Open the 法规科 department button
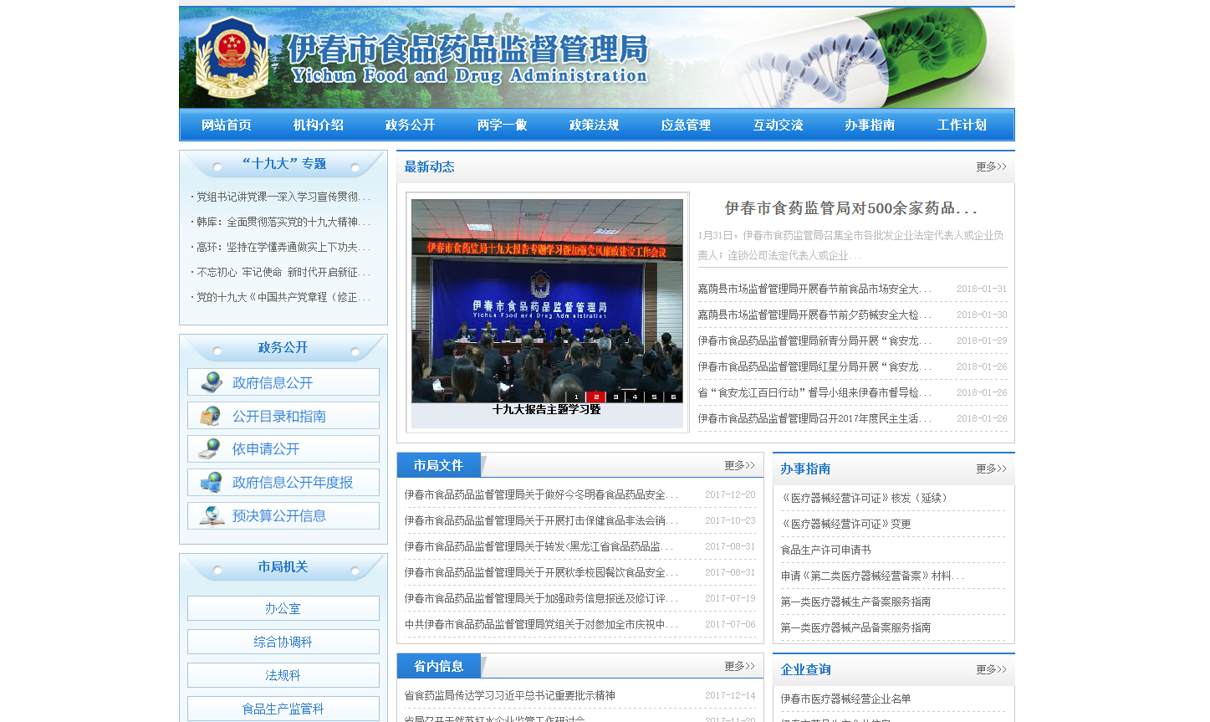Screen dimensions: 1210x722 point(283,675)
